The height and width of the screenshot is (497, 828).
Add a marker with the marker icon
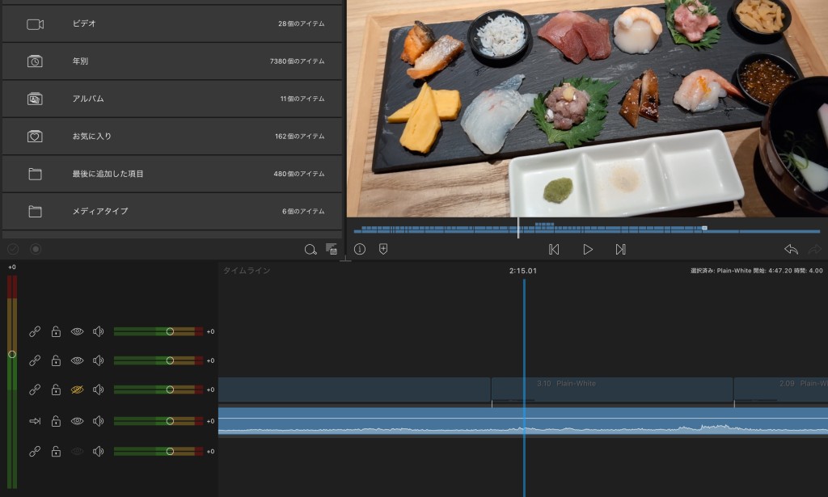pyautogui.click(x=383, y=250)
